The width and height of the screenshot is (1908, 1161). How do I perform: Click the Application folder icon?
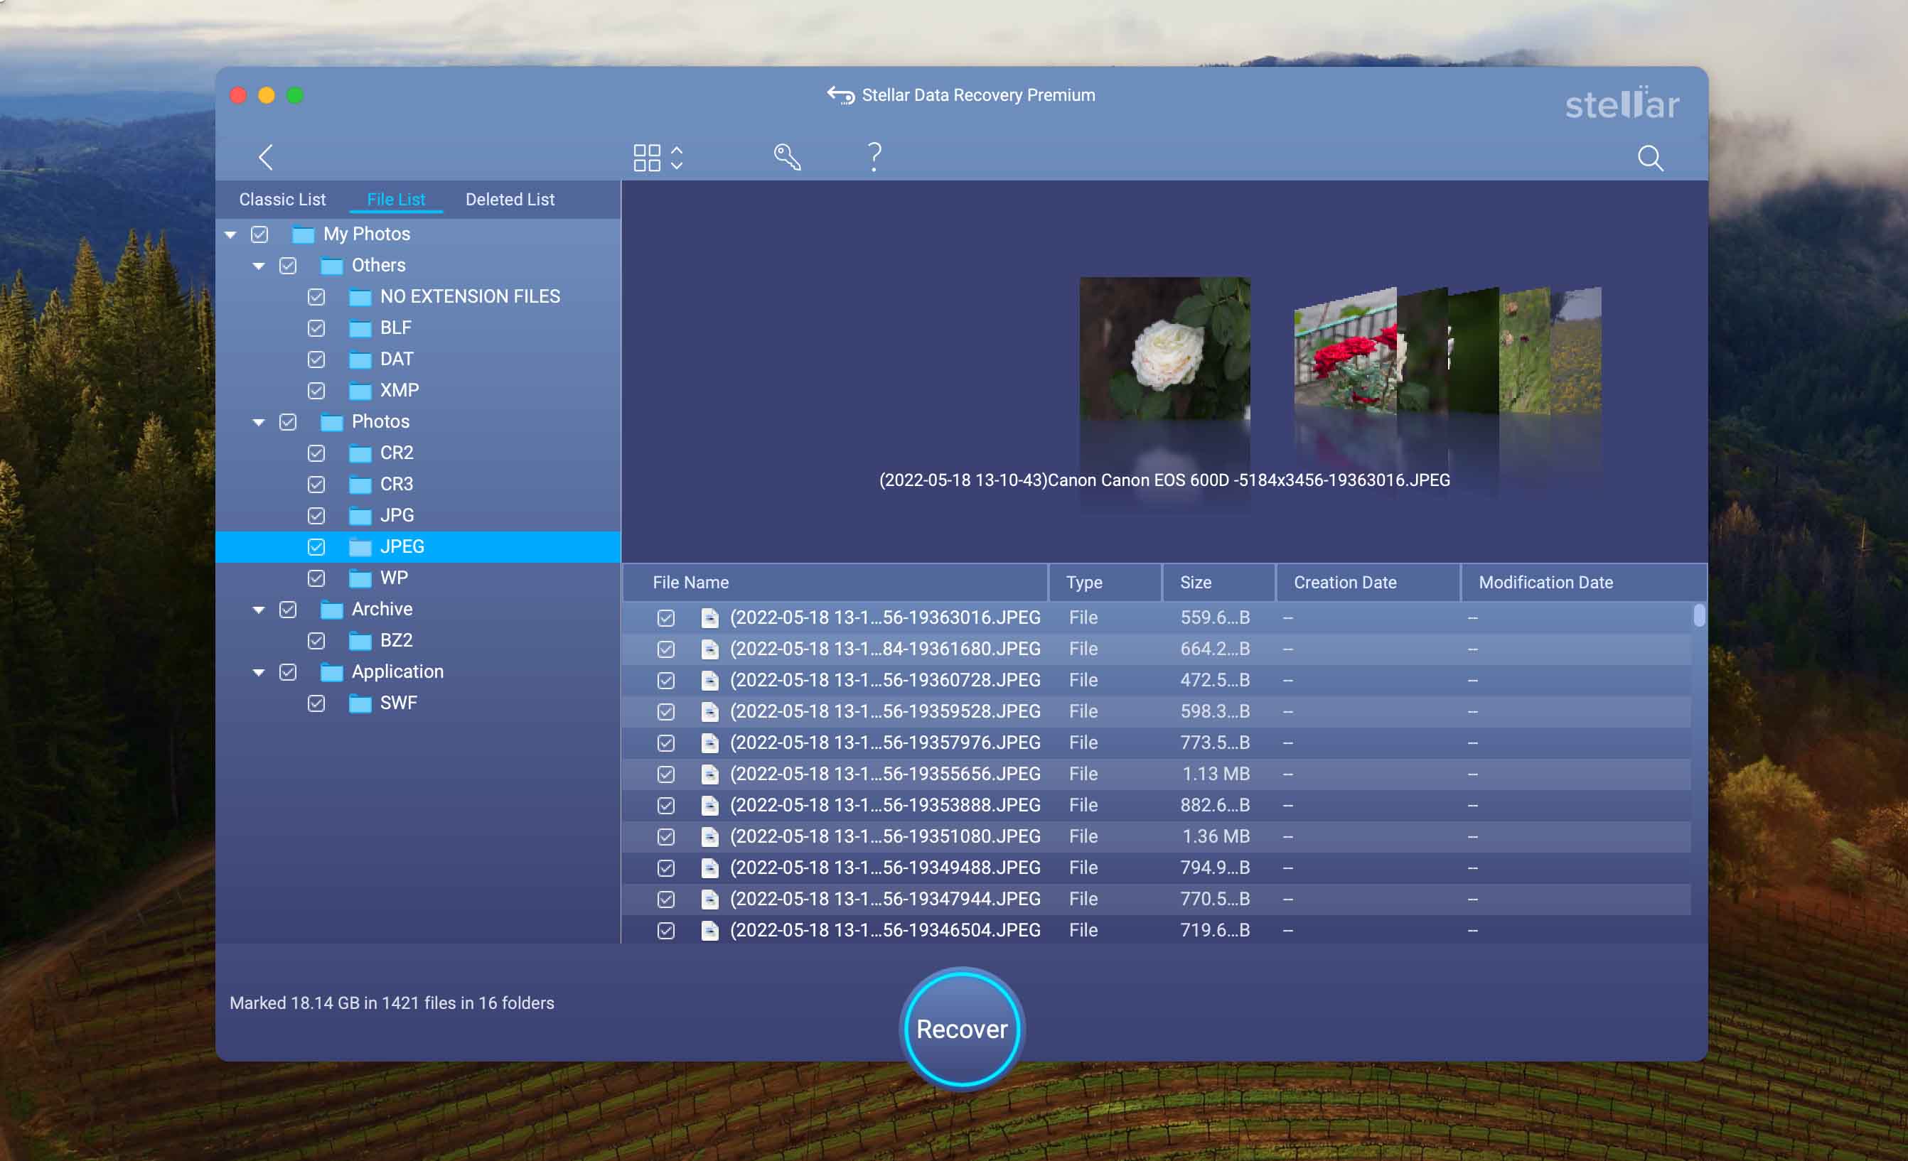[x=331, y=672]
